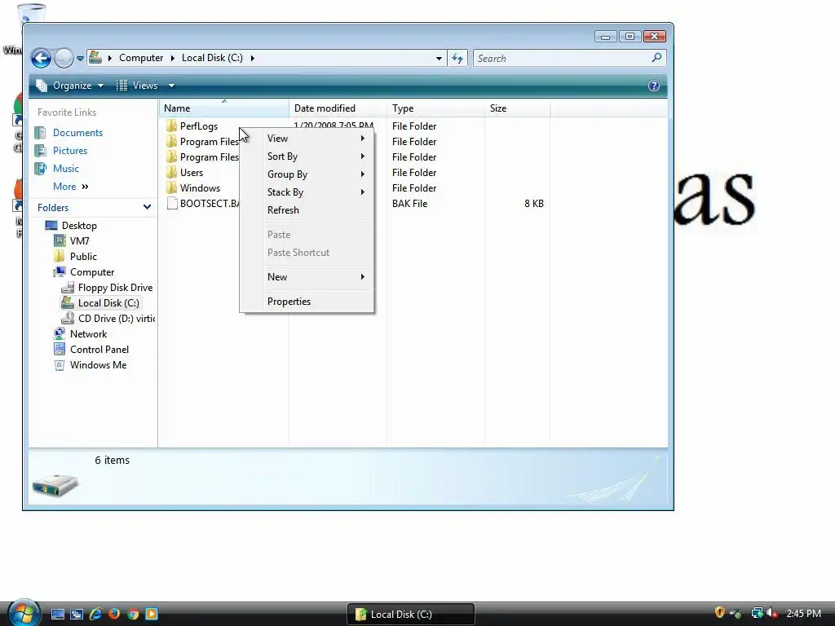Click the security shield tray icon
835x626 pixels.
(719, 613)
